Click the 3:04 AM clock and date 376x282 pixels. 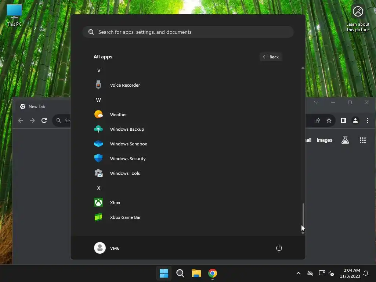tap(350, 273)
